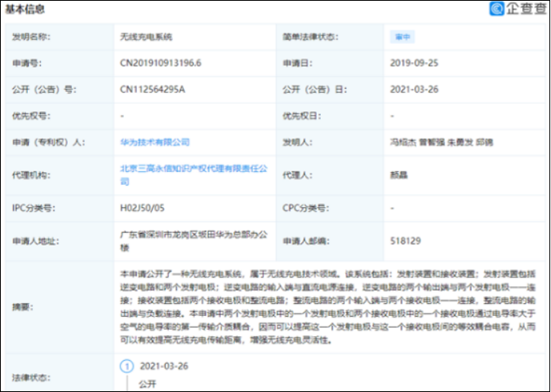Image resolution: width=551 pixels, height=392 pixels.
Task: Click the IPC分类号 field label
Action: [x=34, y=208]
